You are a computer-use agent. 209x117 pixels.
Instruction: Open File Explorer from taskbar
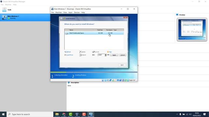(x=57, y=114)
